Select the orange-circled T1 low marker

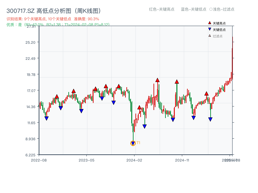(x=133, y=143)
